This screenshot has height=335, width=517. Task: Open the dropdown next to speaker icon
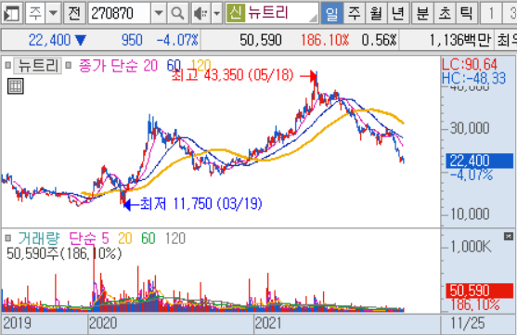(216, 13)
